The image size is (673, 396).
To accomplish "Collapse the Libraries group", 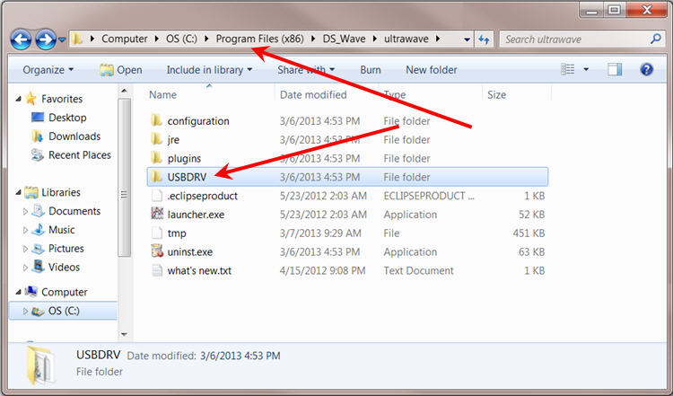I will point(19,192).
